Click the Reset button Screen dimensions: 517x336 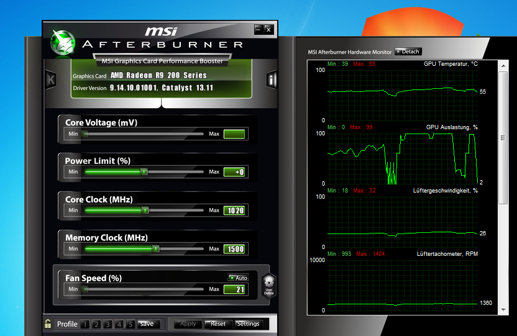click(217, 324)
